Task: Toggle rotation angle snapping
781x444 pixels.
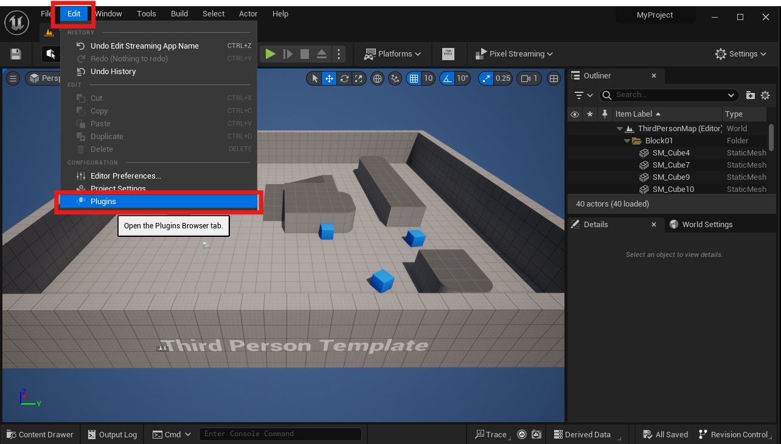Action: pos(448,78)
